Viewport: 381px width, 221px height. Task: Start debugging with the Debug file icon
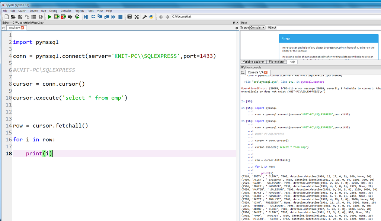pos(86,17)
